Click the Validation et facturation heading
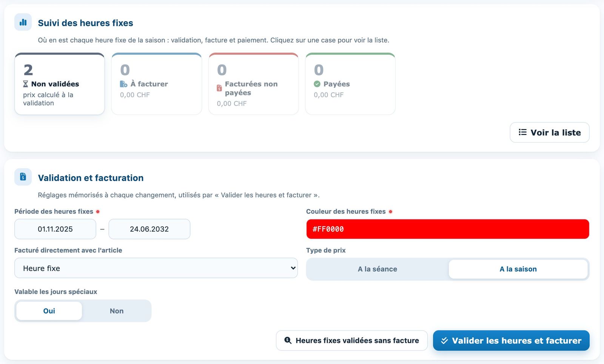Screen dimensions: 604x364 pos(91,178)
